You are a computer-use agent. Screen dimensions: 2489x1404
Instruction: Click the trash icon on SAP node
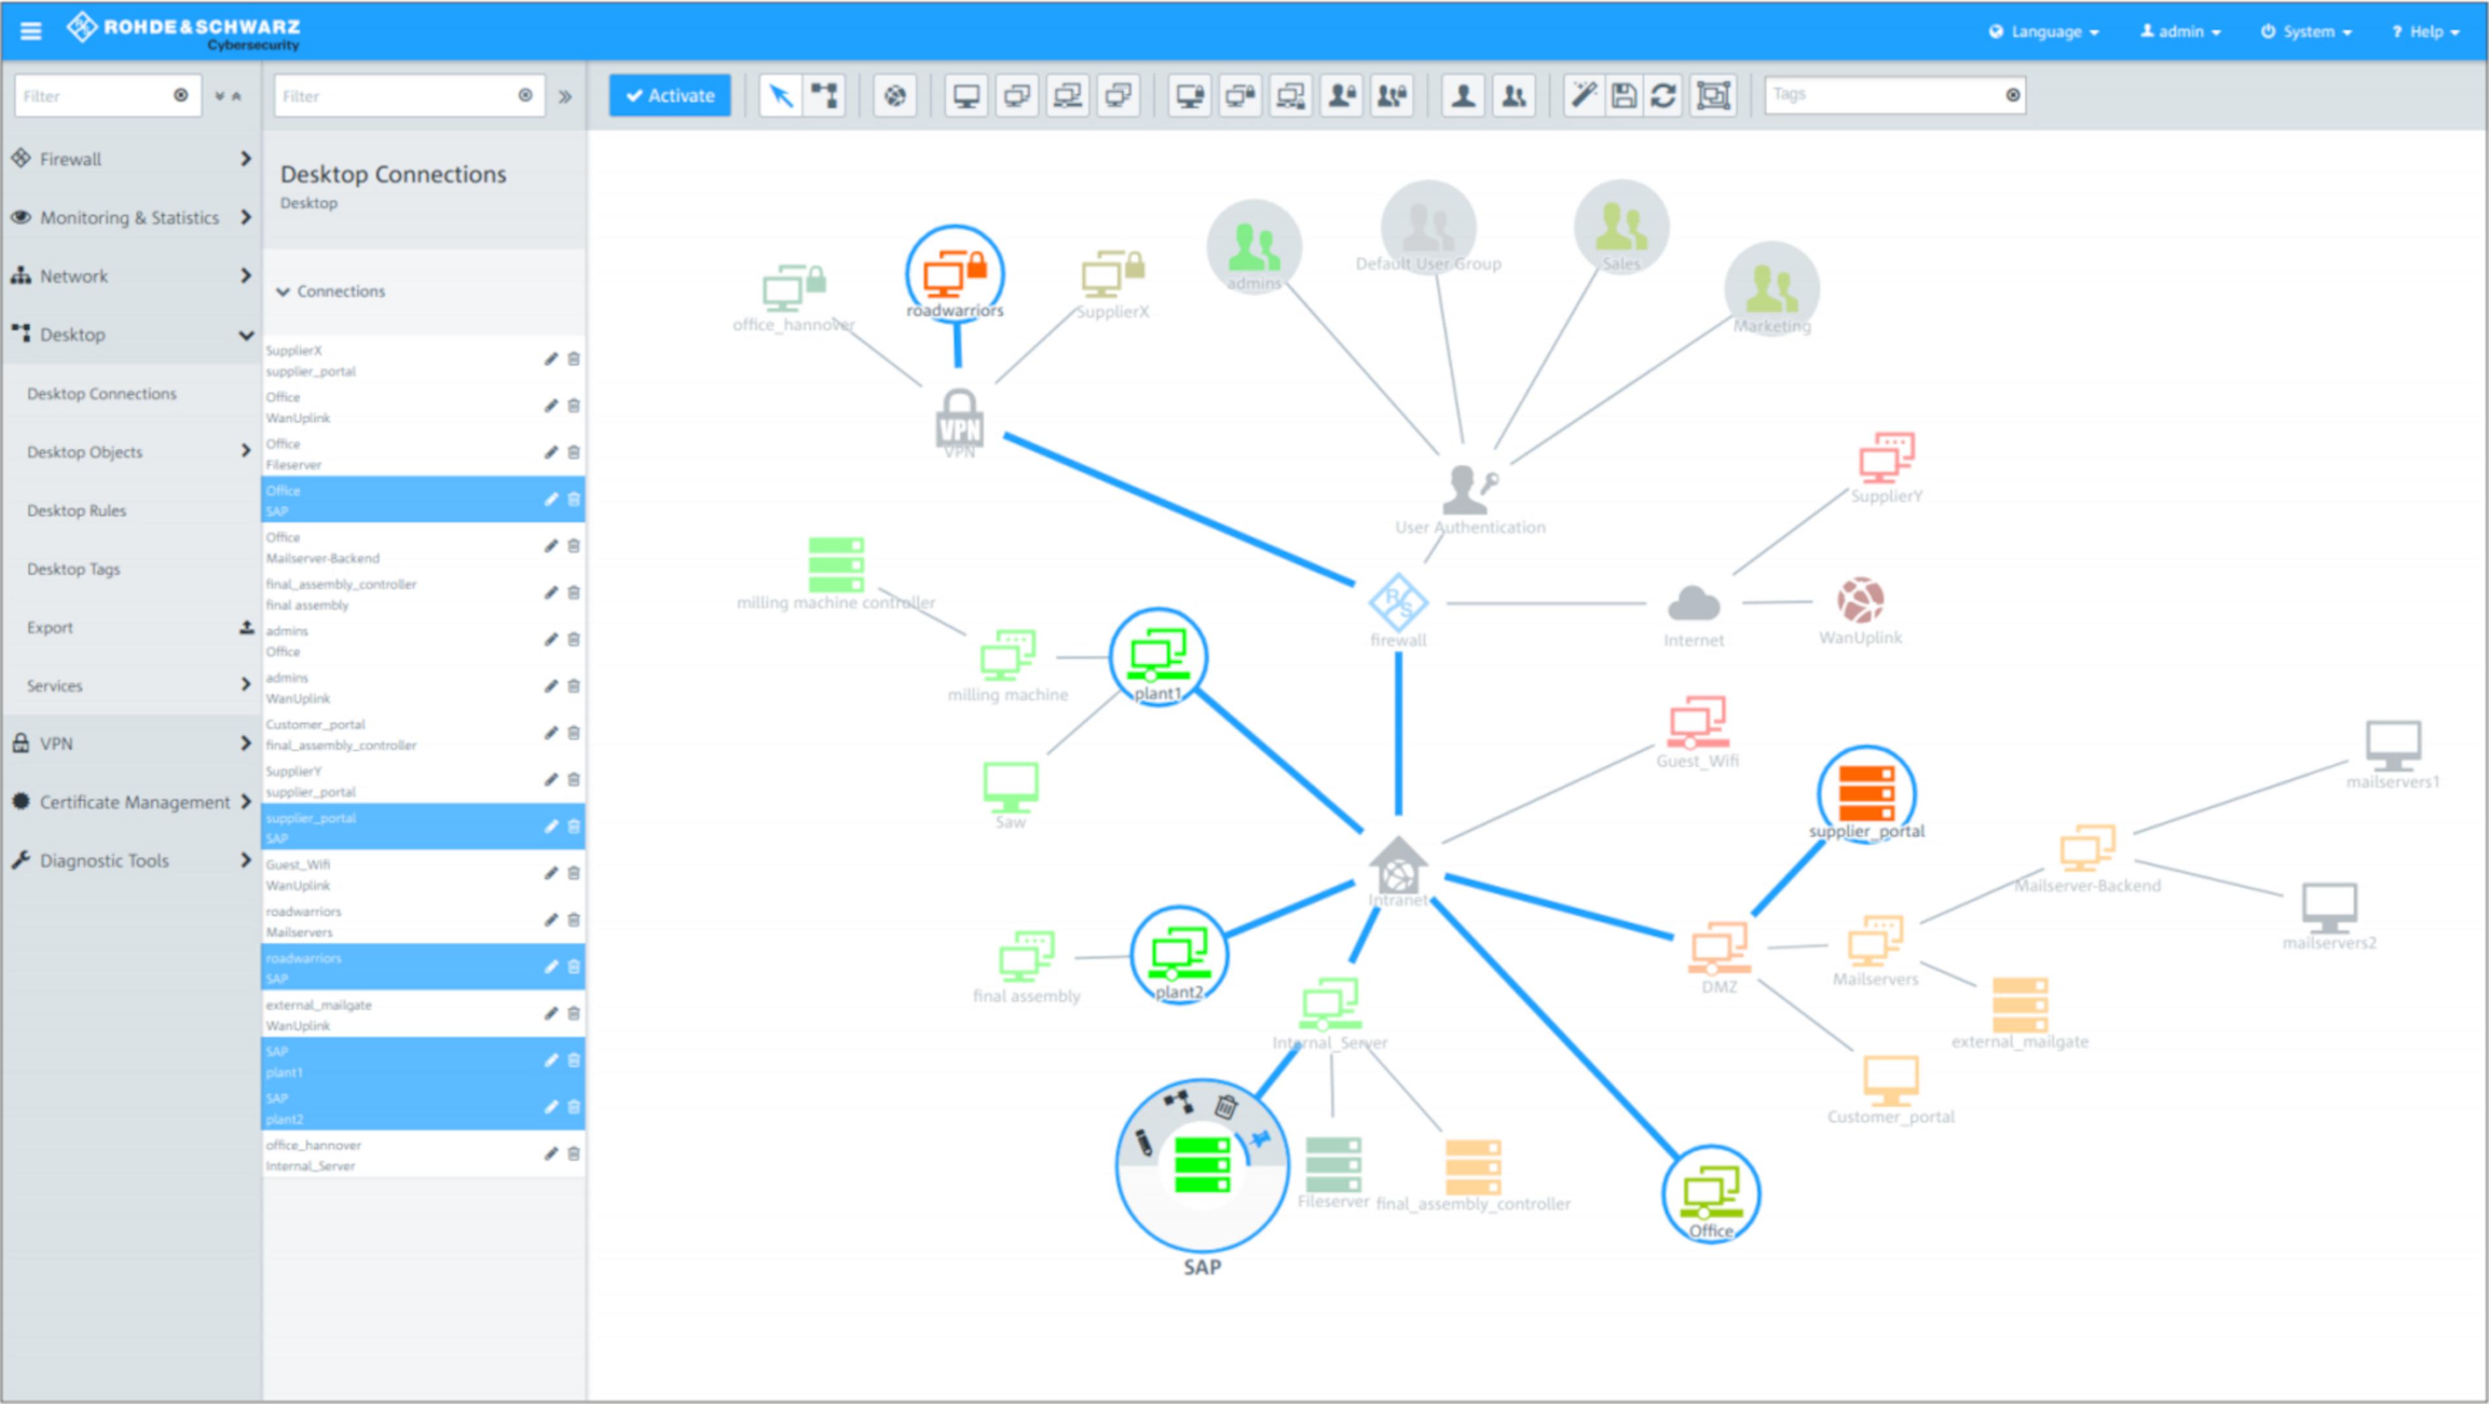pyautogui.click(x=1225, y=1106)
